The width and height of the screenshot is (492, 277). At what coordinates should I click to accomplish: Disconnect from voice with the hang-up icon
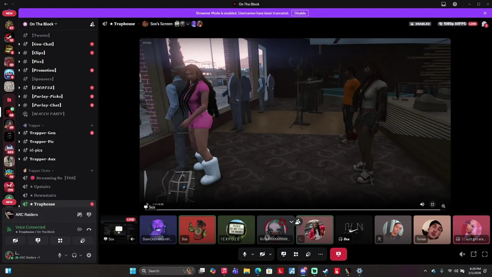(x=89, y=229)
